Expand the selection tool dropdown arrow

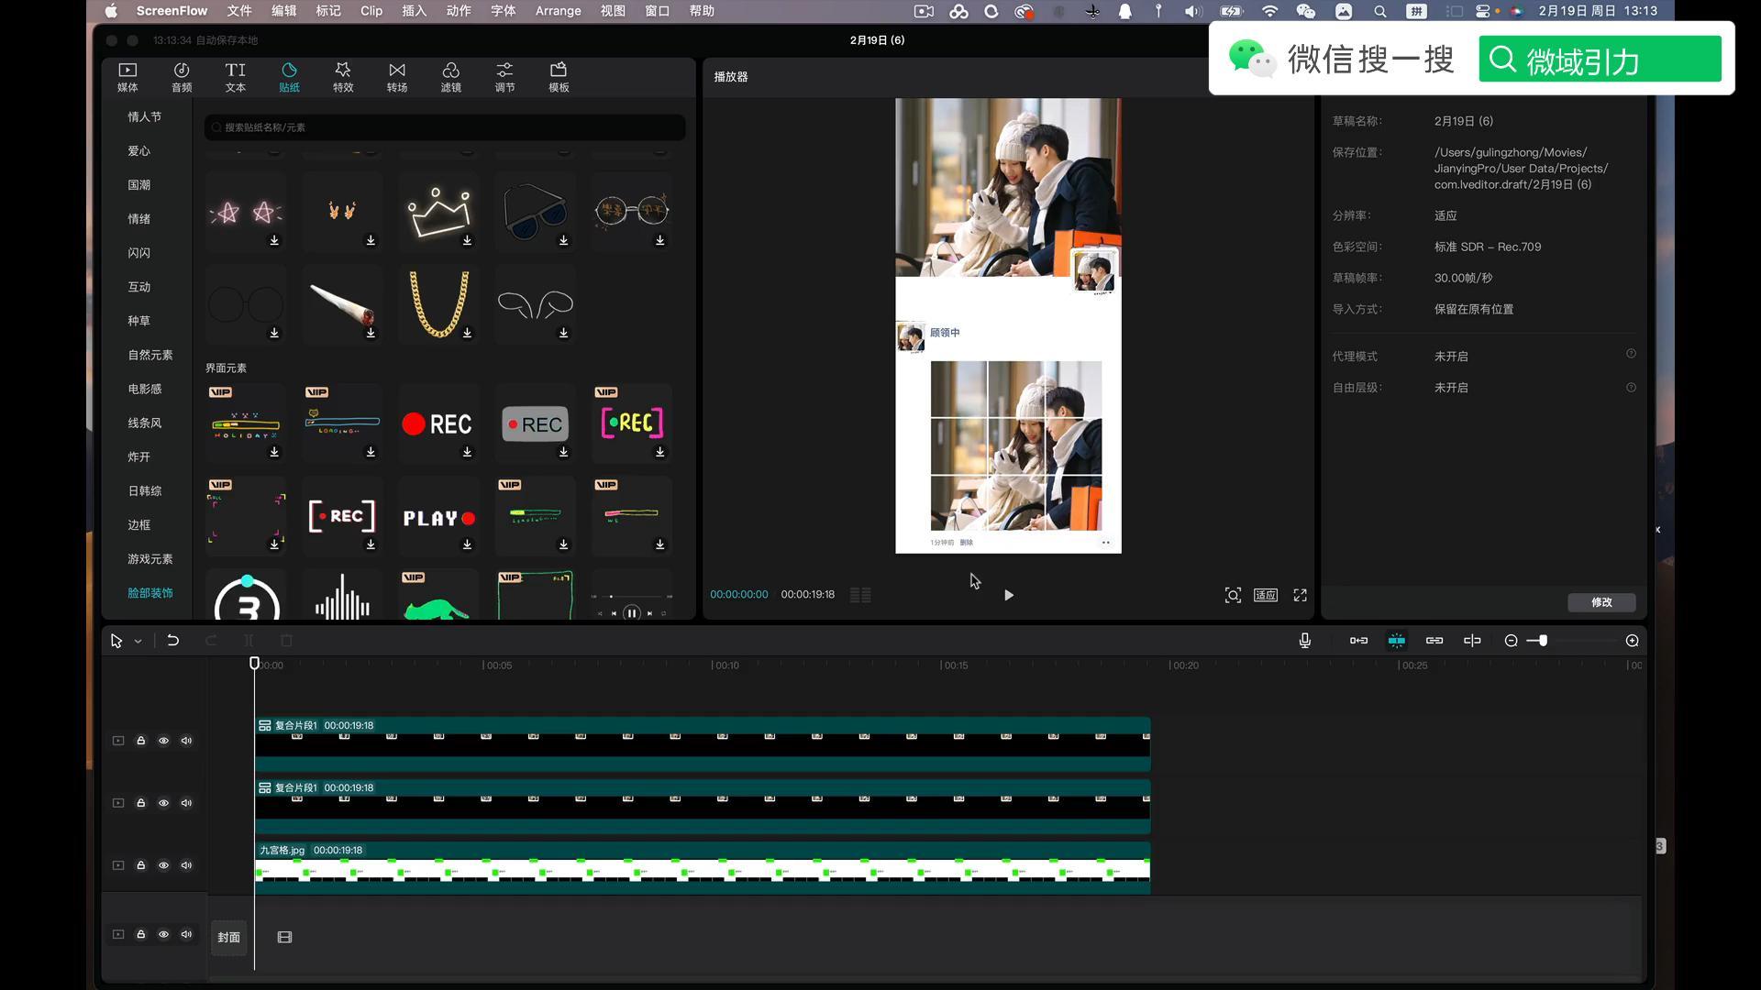pyautogui.click(x=138, y=642)
